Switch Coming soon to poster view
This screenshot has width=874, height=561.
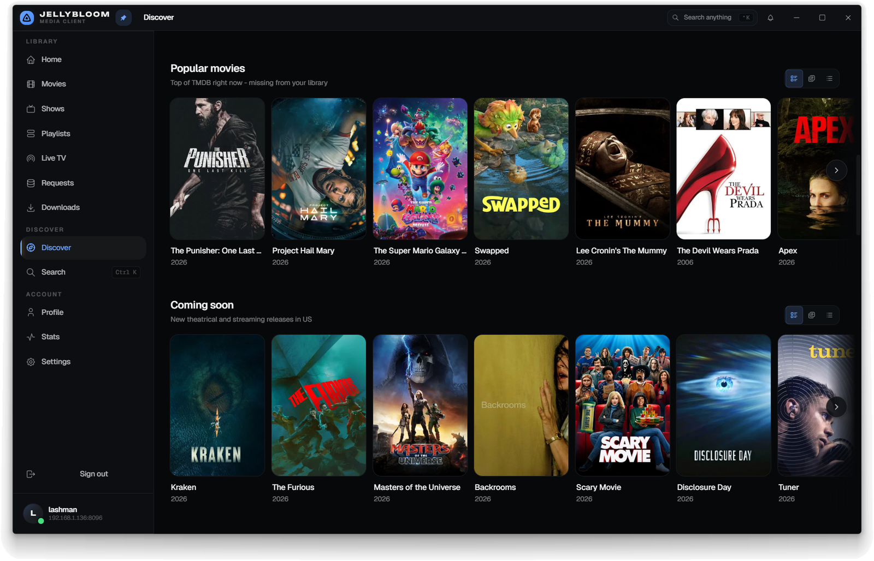[812, 315]
